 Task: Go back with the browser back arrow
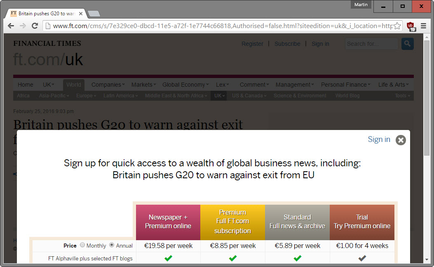pos(11,26)
